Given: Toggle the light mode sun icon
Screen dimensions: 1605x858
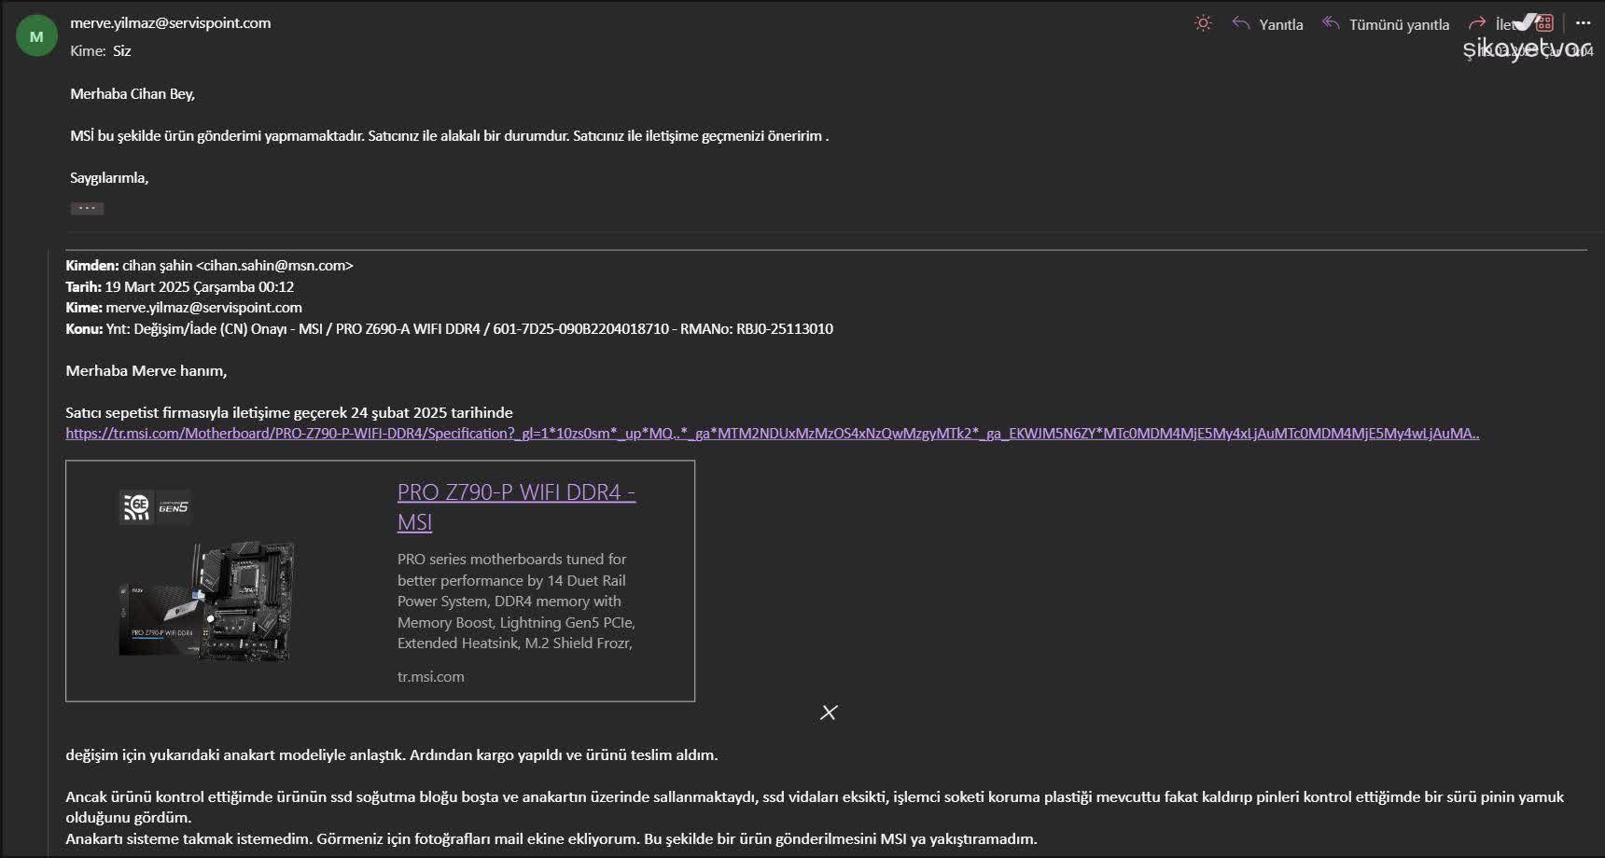Looking at the screenshot, I should tap(1203, 23).
